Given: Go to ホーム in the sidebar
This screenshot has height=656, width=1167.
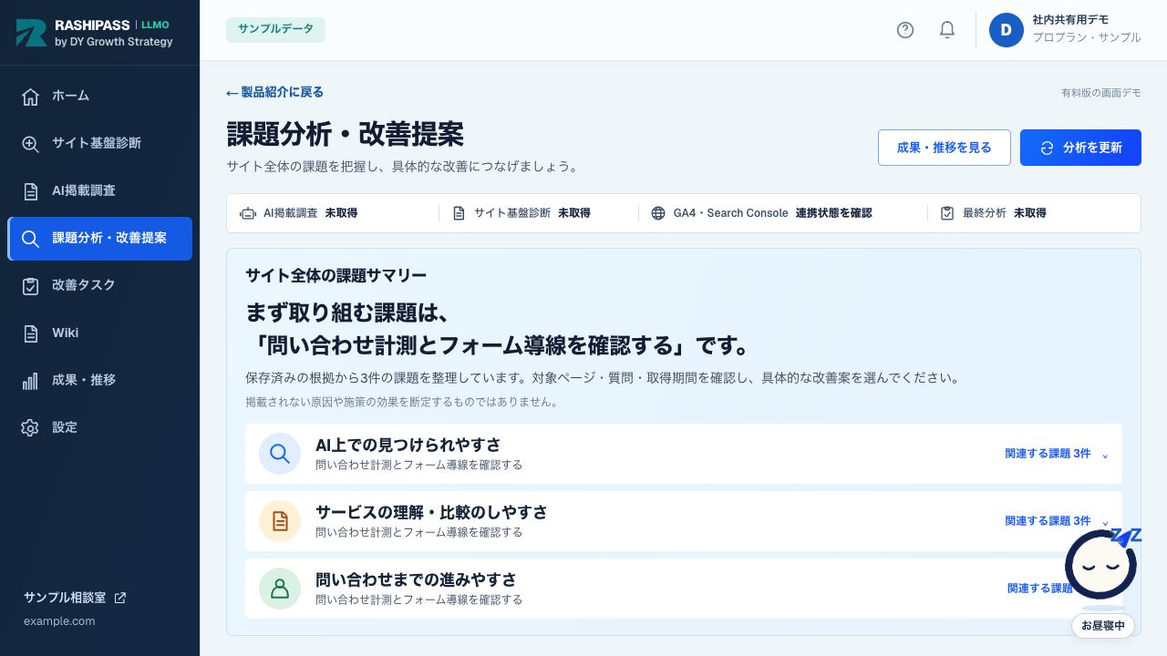Looking at the screenshot, I should point(99,97).
